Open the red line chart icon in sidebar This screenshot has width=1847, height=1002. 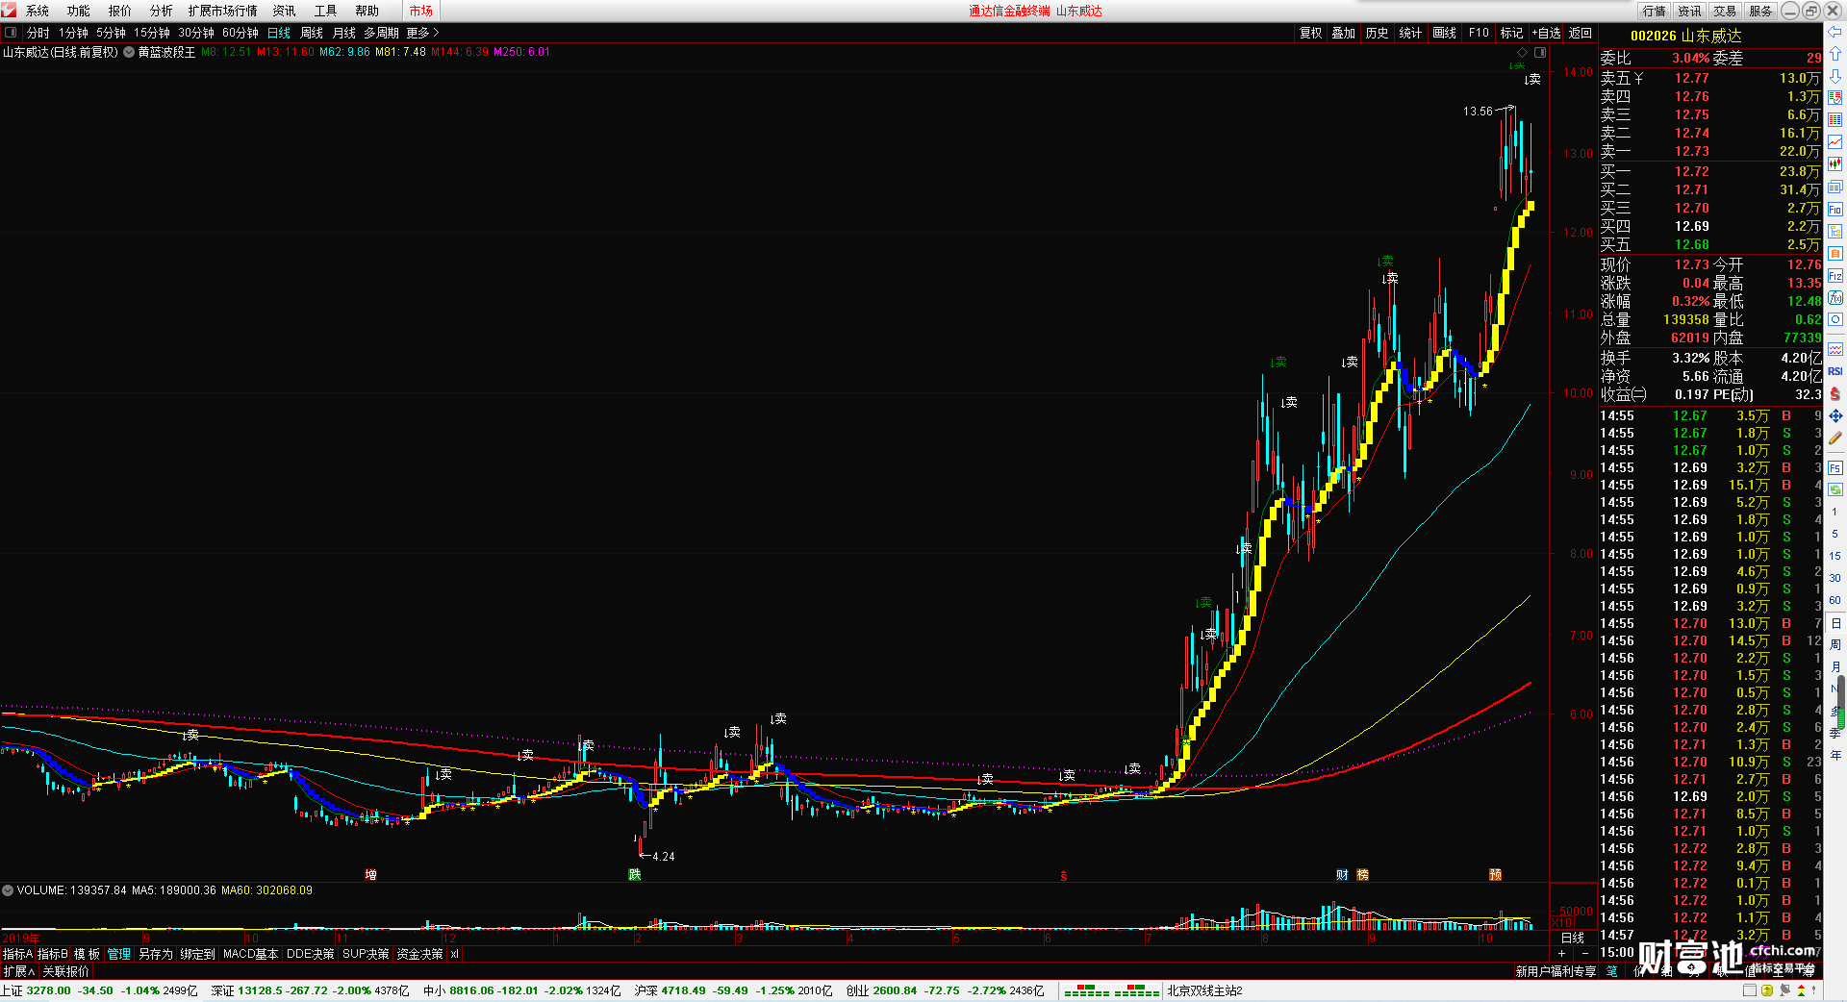(x=1835, y=142)
